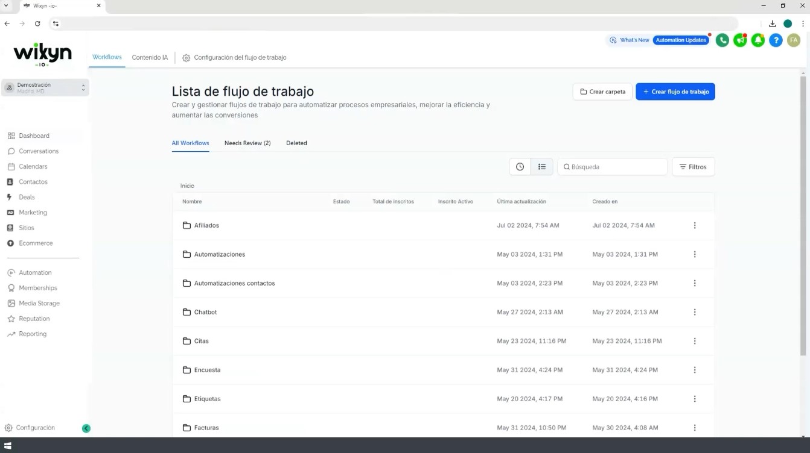Screen dimensions: 810x453
Task: Open options menu for Facturas folder
Action: (695, 428)
